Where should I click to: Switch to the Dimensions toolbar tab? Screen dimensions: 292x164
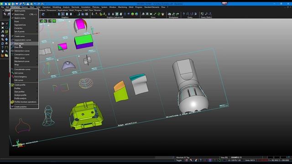tap(52, 10)
